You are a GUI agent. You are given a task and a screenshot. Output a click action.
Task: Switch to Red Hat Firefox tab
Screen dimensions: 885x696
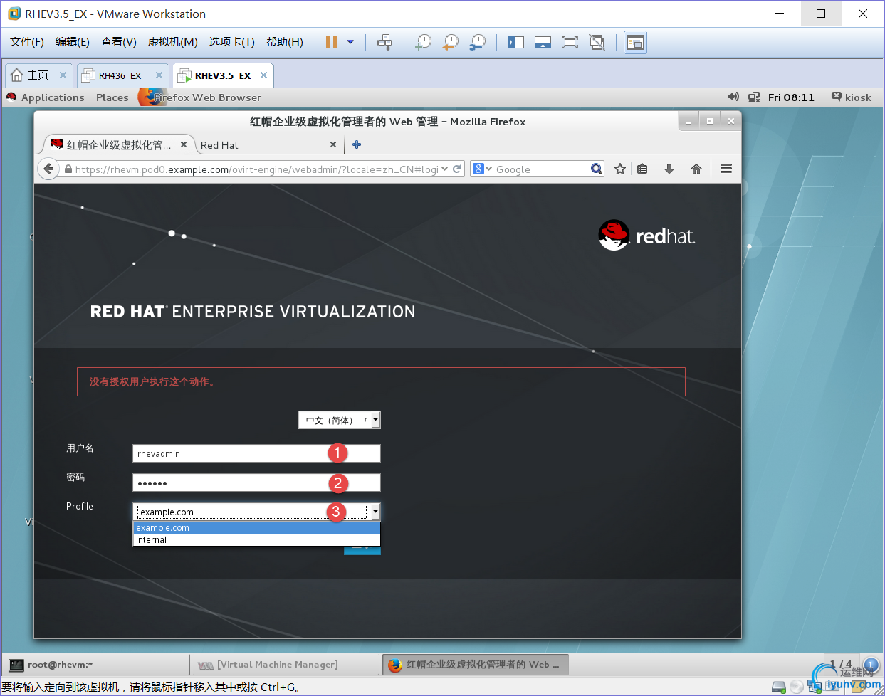coord(268,144)
